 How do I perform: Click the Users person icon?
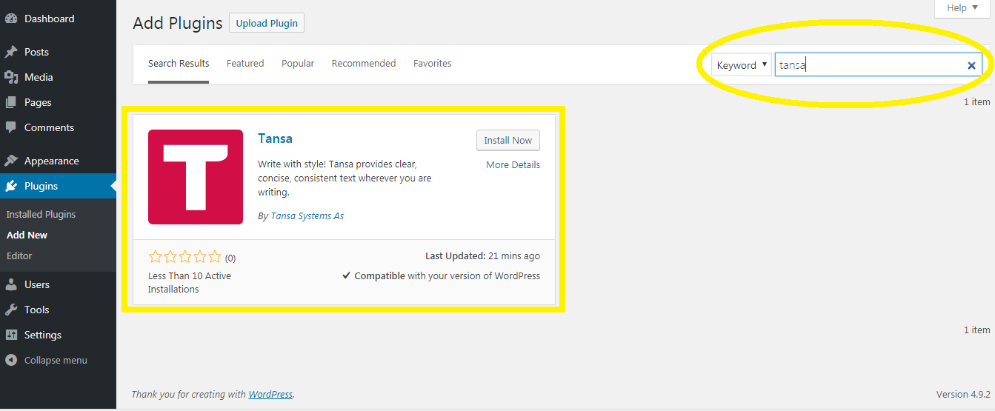pos(11,284)
